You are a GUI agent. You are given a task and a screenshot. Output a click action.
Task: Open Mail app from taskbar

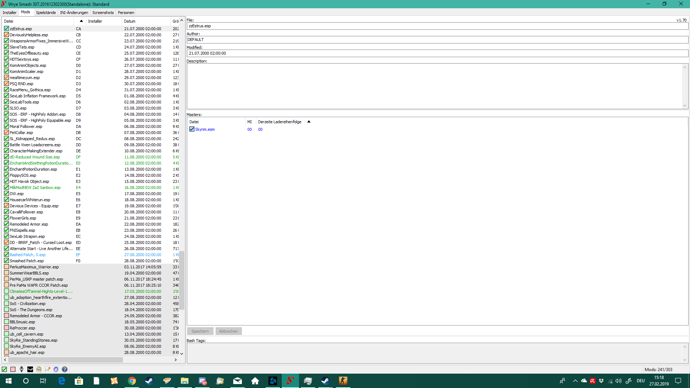pyautogui.click(x=238, y=381)
